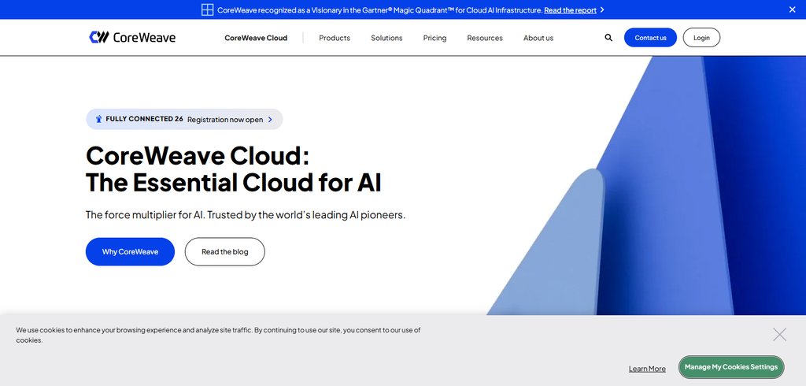The width and height of the screenshot is (806, 386).
Task: Click the Read the blog button
Action: (224, 251)
